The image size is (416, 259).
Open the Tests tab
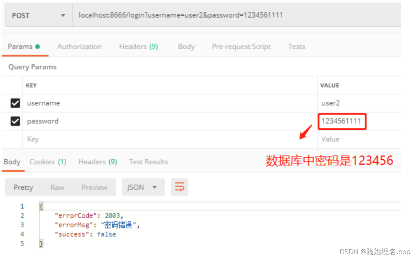pyautogui.click(x=296, y=47)
